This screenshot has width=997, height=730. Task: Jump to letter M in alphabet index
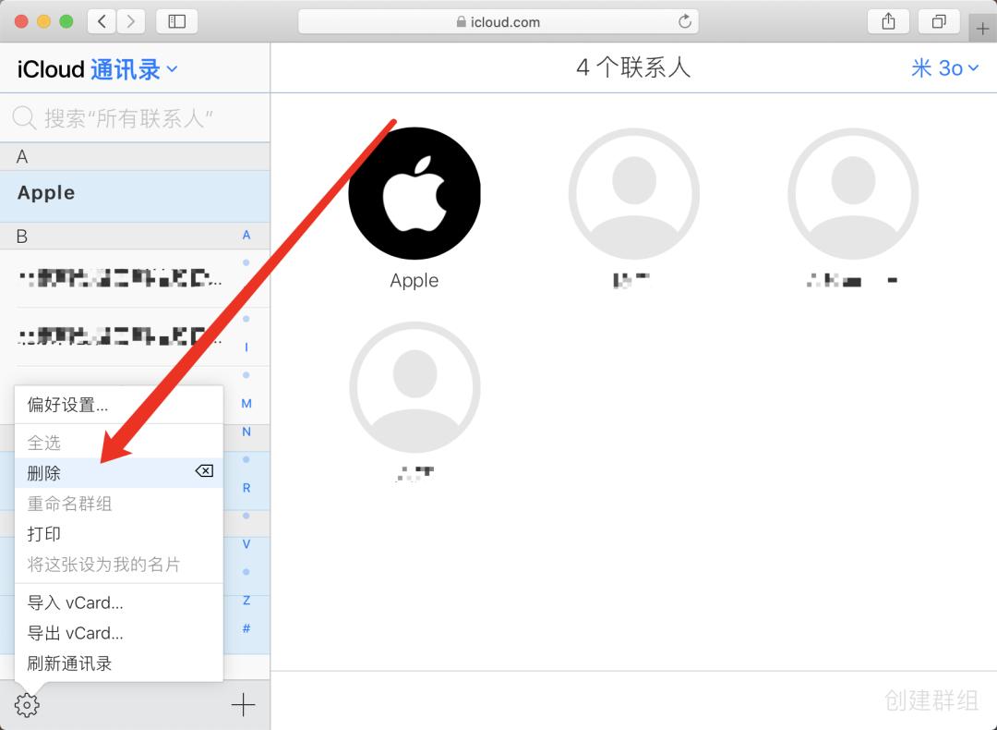click(x=246, y=404)
